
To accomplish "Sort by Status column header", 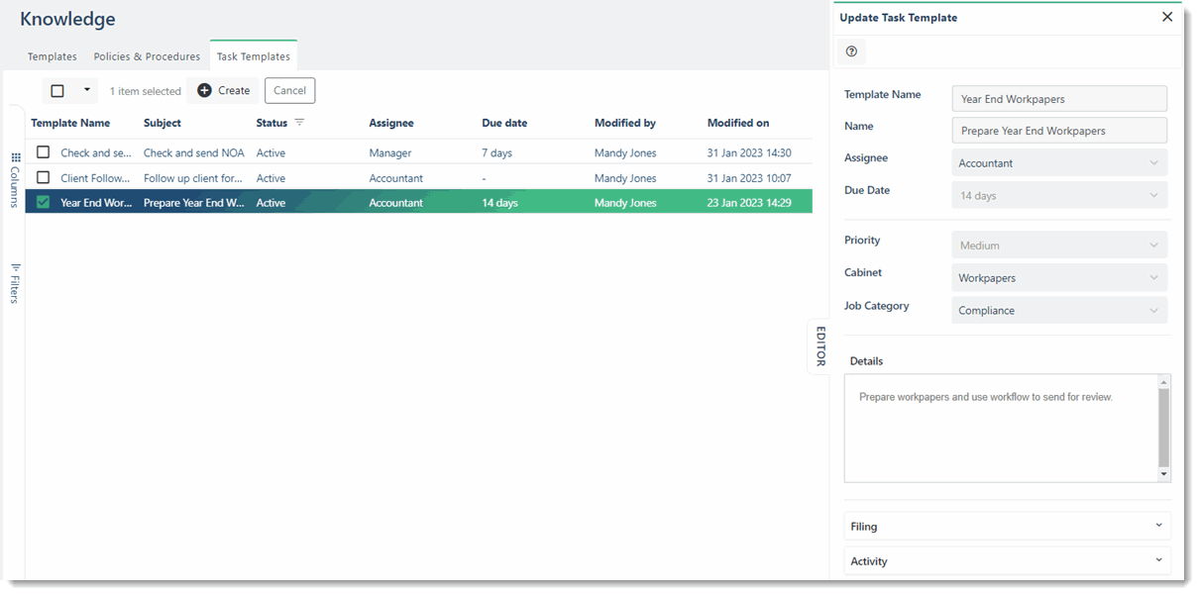I will tap(272, 123).
